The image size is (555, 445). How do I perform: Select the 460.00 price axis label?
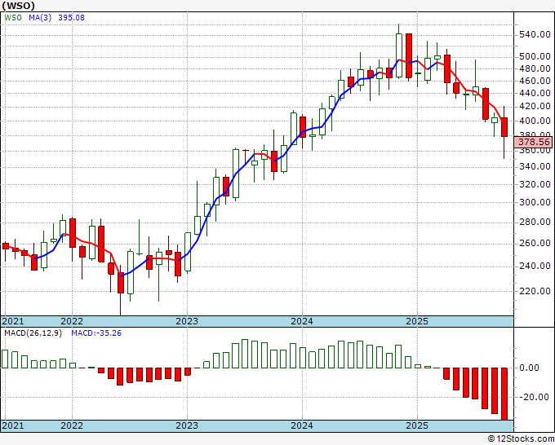(535, 81)
